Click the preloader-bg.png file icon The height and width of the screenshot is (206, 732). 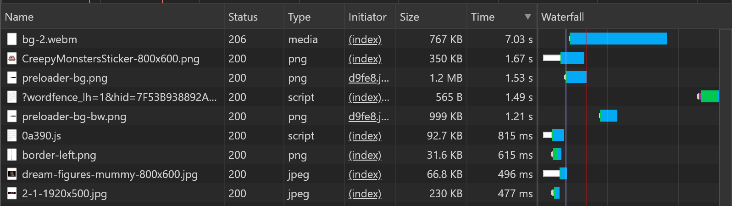[12, 78]
